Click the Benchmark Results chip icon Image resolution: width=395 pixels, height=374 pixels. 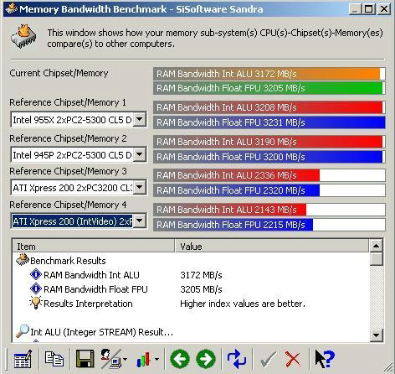(x=23, y=260)
